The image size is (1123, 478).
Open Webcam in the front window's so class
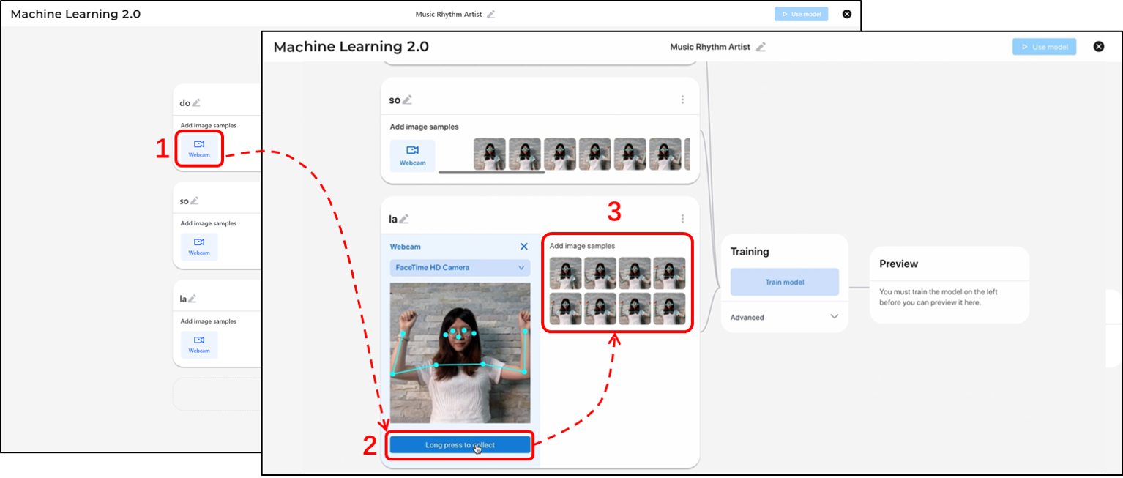click(412, 155)
